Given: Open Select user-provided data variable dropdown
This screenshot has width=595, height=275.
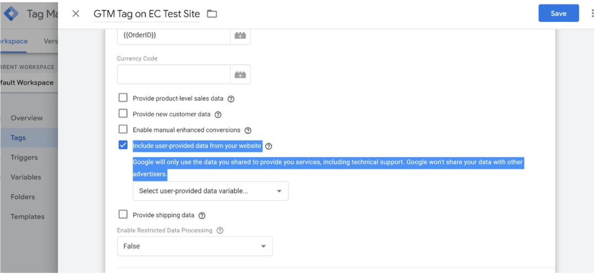Looking at the screenshot, I should [x=210, y=191].
